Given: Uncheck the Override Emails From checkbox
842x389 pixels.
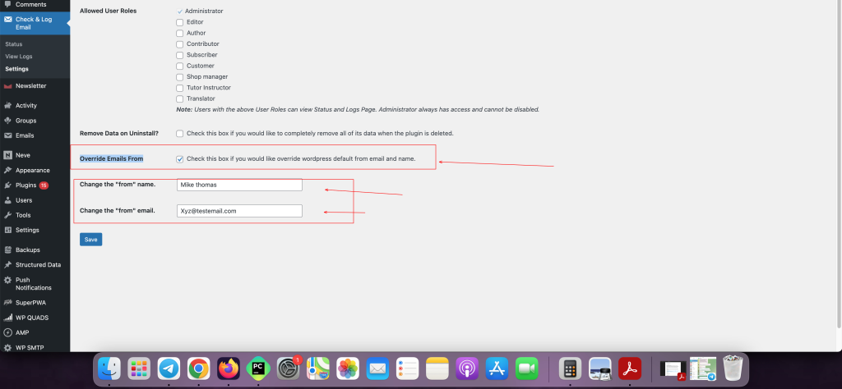Looking at the screenshot, I should point(180,159).
